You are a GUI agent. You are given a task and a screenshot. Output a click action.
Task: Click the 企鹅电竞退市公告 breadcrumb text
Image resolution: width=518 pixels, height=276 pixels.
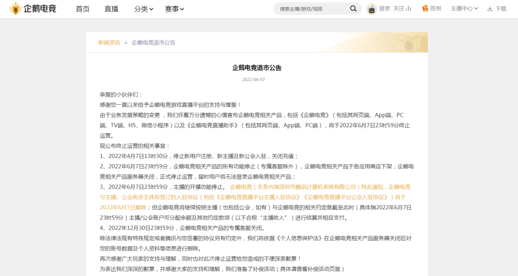tap(153, 43)
